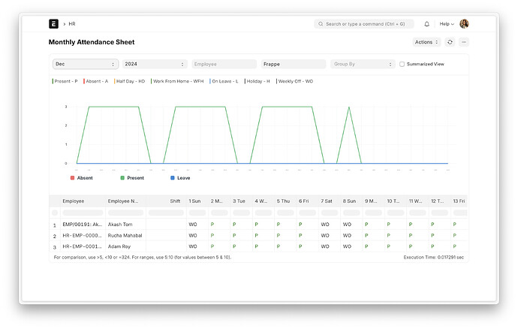
Task: Enable the Summarized View checkbox
Action: [402, 64]
